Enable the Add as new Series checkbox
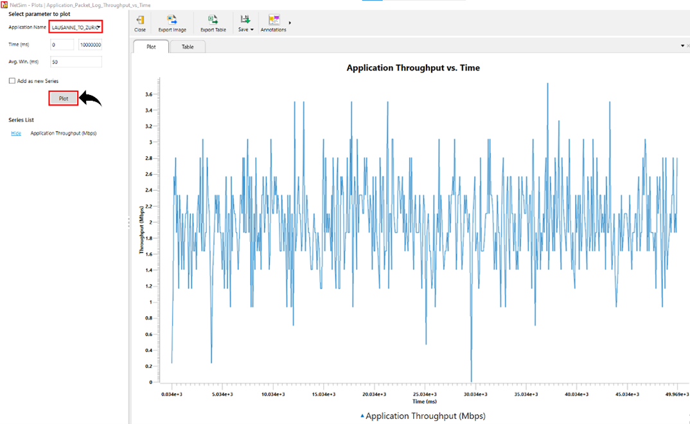This screenshot has height=424, width=690. point(12,81)
